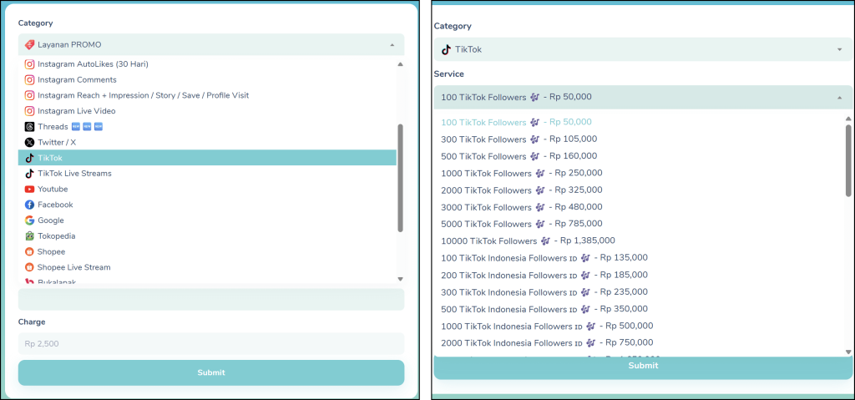Click the Youtube play icon
This screenshot has width=855, height=400.
coord(30,190)
